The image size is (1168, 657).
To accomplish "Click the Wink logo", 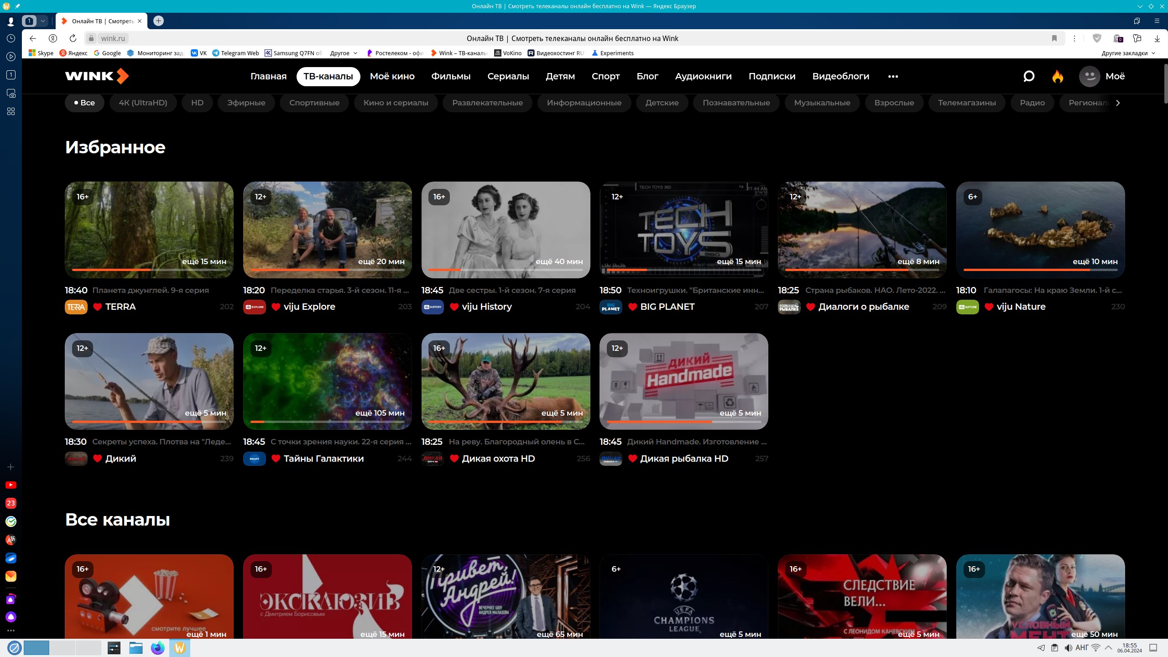I will click(97, 76).
